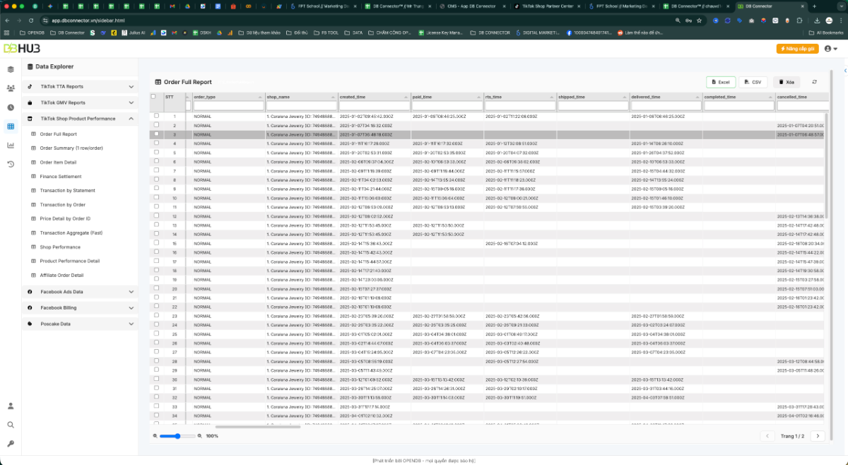Screen dimensions: 848x465
Task: Check the checkbox for row 8
Action: pyautogui.click(x=156, y=179)
